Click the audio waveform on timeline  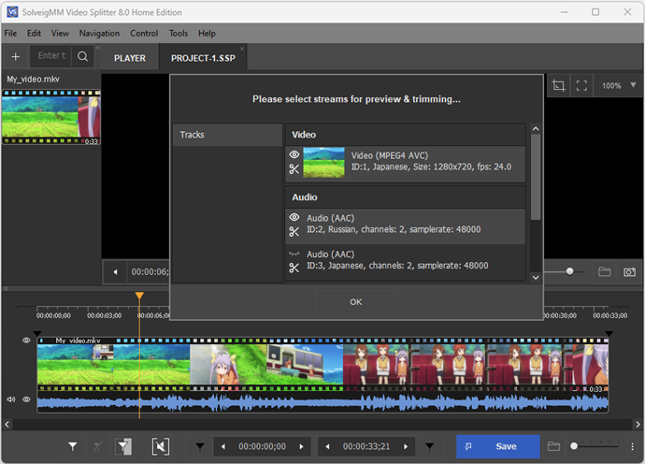coord(322,402)
